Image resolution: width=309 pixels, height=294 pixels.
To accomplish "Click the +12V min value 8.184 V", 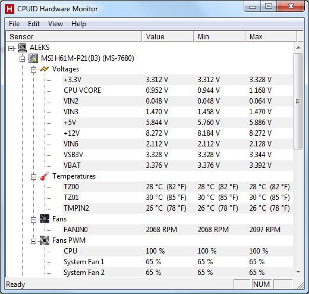I will pyautogui.click(x=209, y=133).
